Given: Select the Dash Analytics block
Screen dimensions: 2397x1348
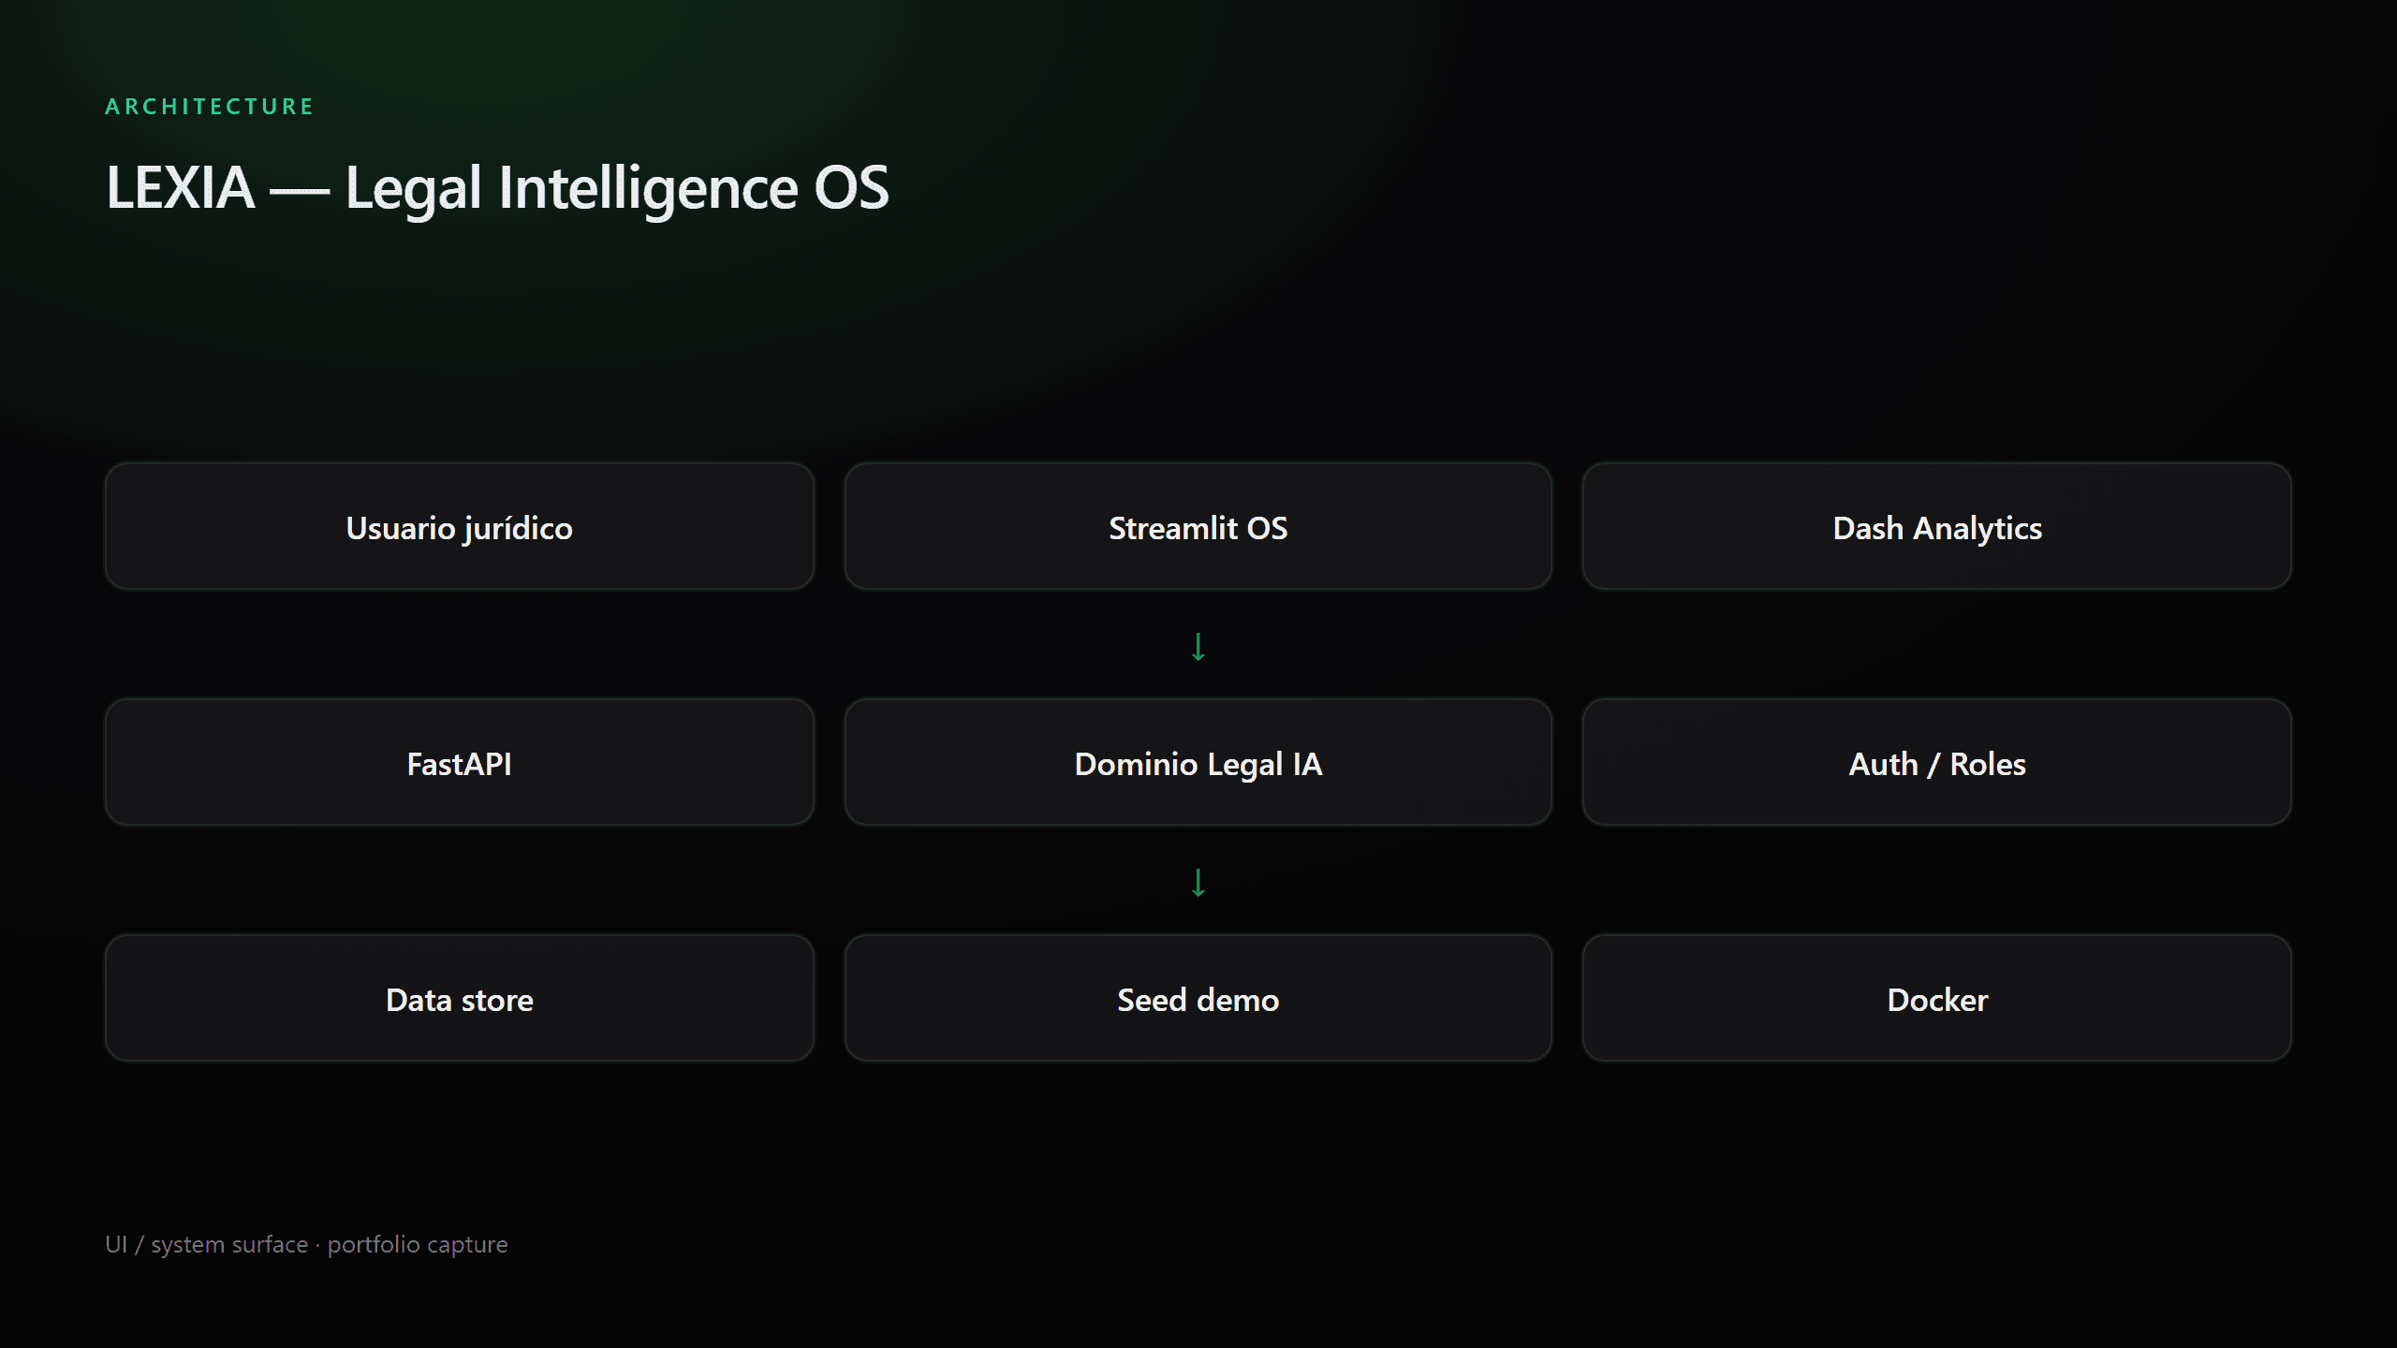Looking at the screenshot, I should [1936, 527].
